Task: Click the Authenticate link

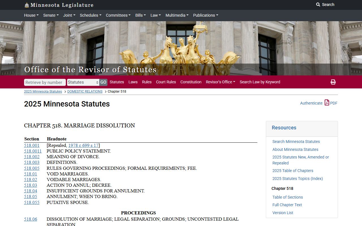Action: coord(311,103)
